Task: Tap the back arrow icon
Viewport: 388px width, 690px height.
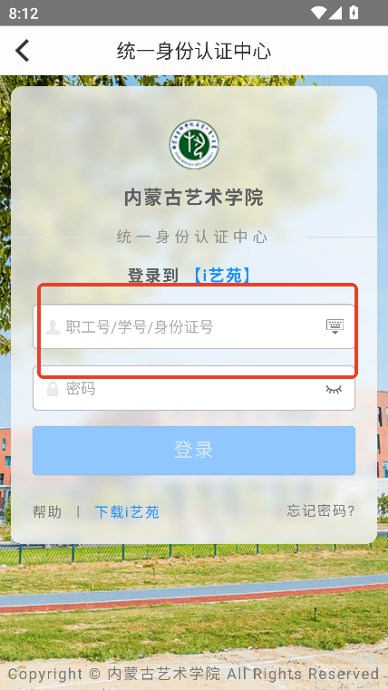Action: 22,50
